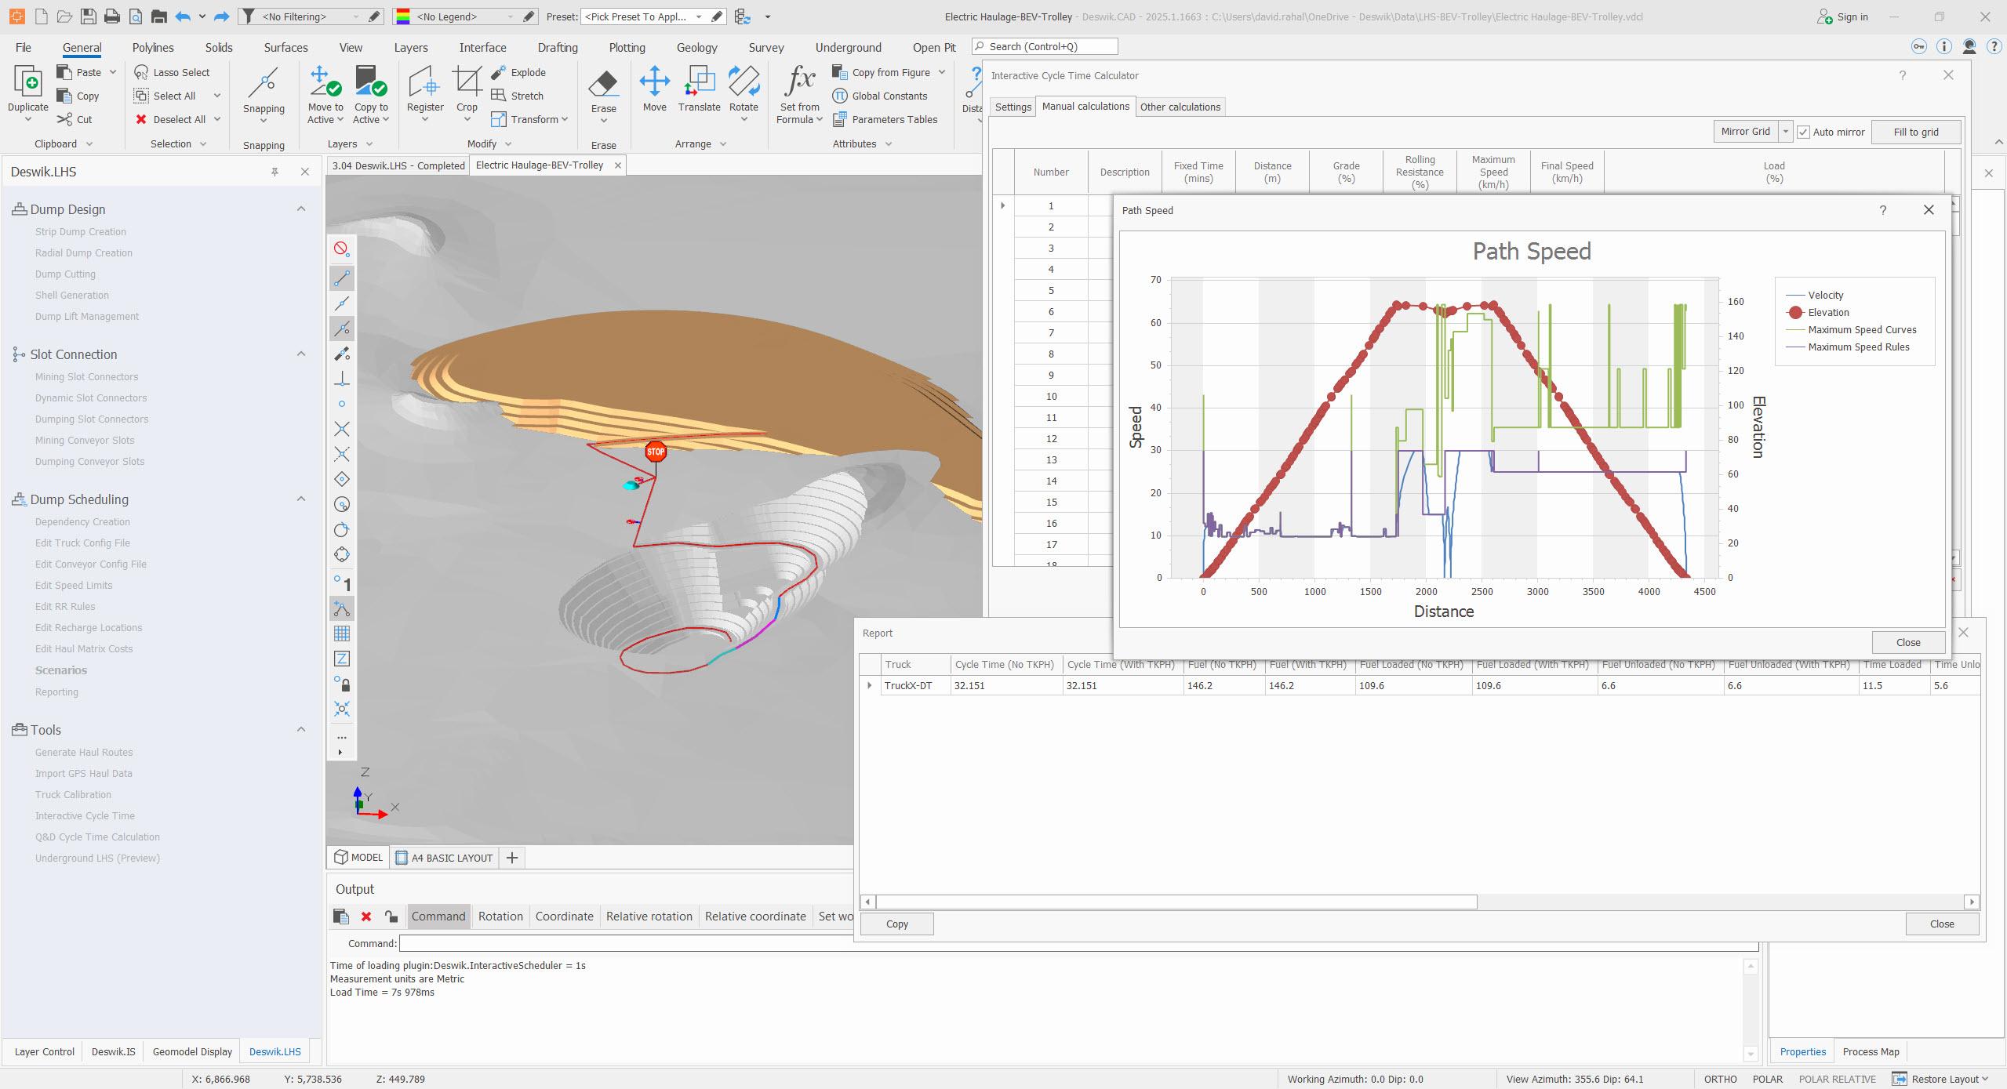
Task: Click the Elevation legend red marker
Action: click(x=1795, y=312)
